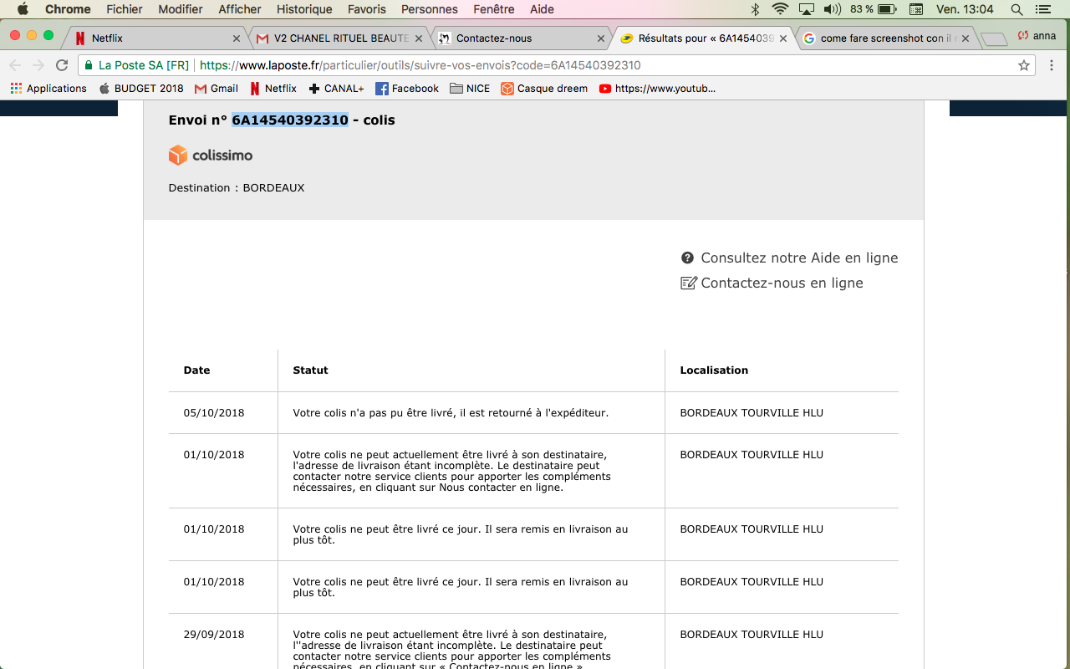The width and height of the screenshot is (1070, 669).
Task: Bookmark this page with the star icon
Action: click(1023, 65)
